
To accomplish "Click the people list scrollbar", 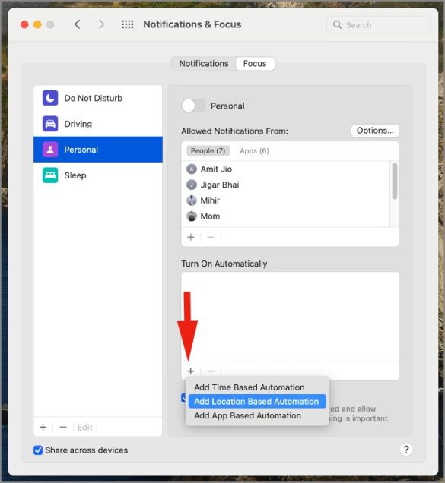I will click(x=394, y=181).
